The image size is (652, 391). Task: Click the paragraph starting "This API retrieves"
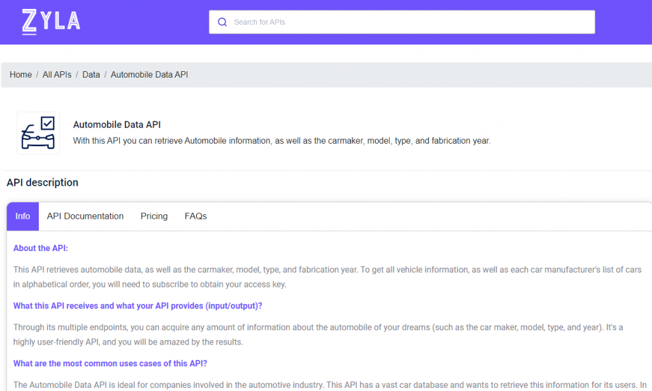327,277
